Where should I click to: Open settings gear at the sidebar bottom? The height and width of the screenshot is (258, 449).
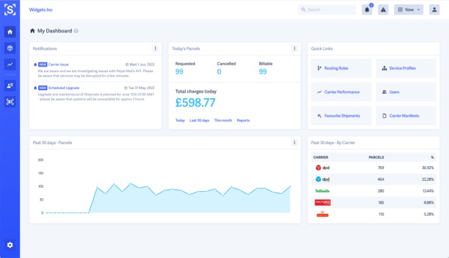click(10, 245)
